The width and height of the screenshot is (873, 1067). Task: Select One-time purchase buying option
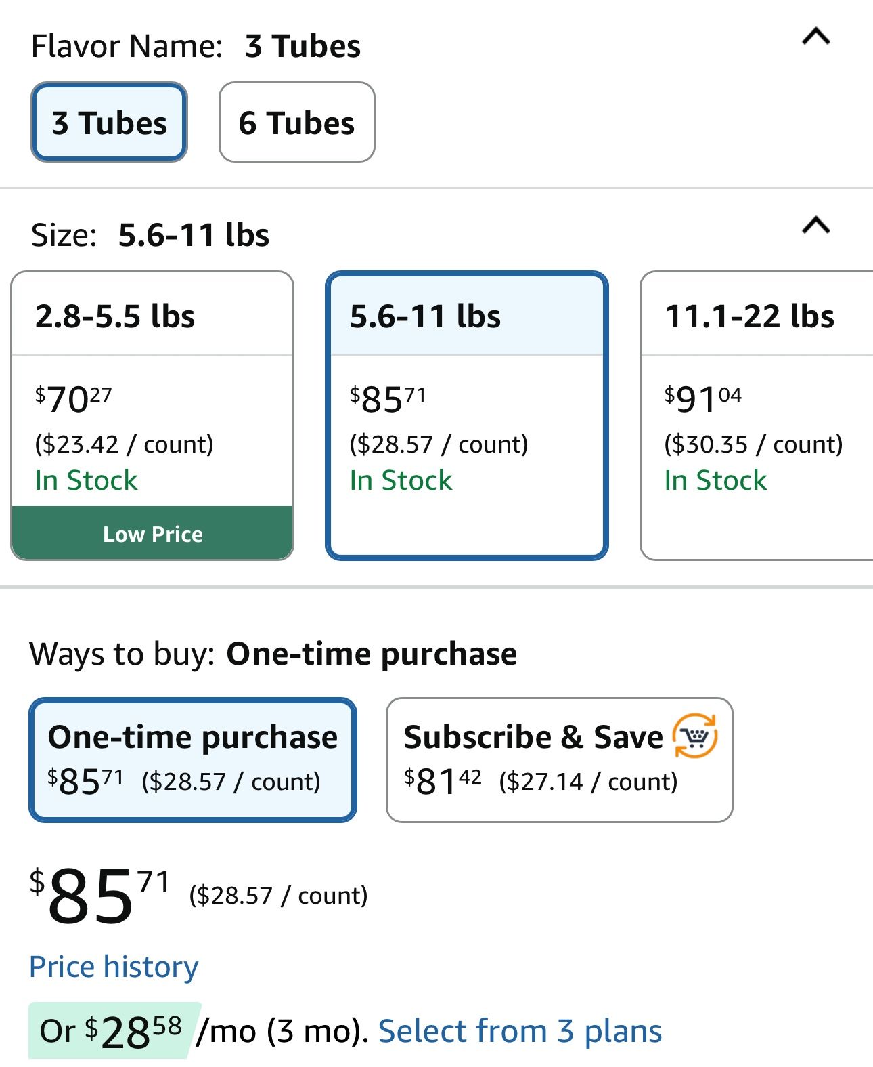click(x=193, y=759)
